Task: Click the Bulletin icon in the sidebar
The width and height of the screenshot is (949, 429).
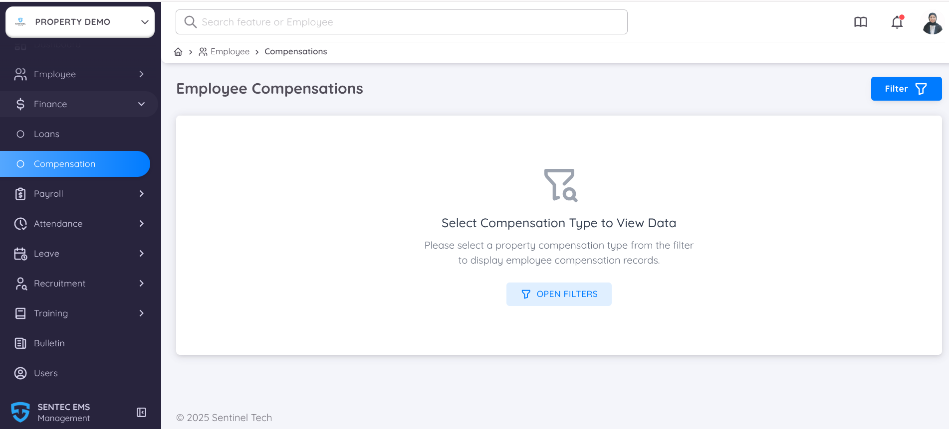Action: 20,343
